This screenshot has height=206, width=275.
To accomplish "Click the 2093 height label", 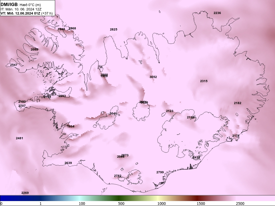I will [x=62, y=96].
